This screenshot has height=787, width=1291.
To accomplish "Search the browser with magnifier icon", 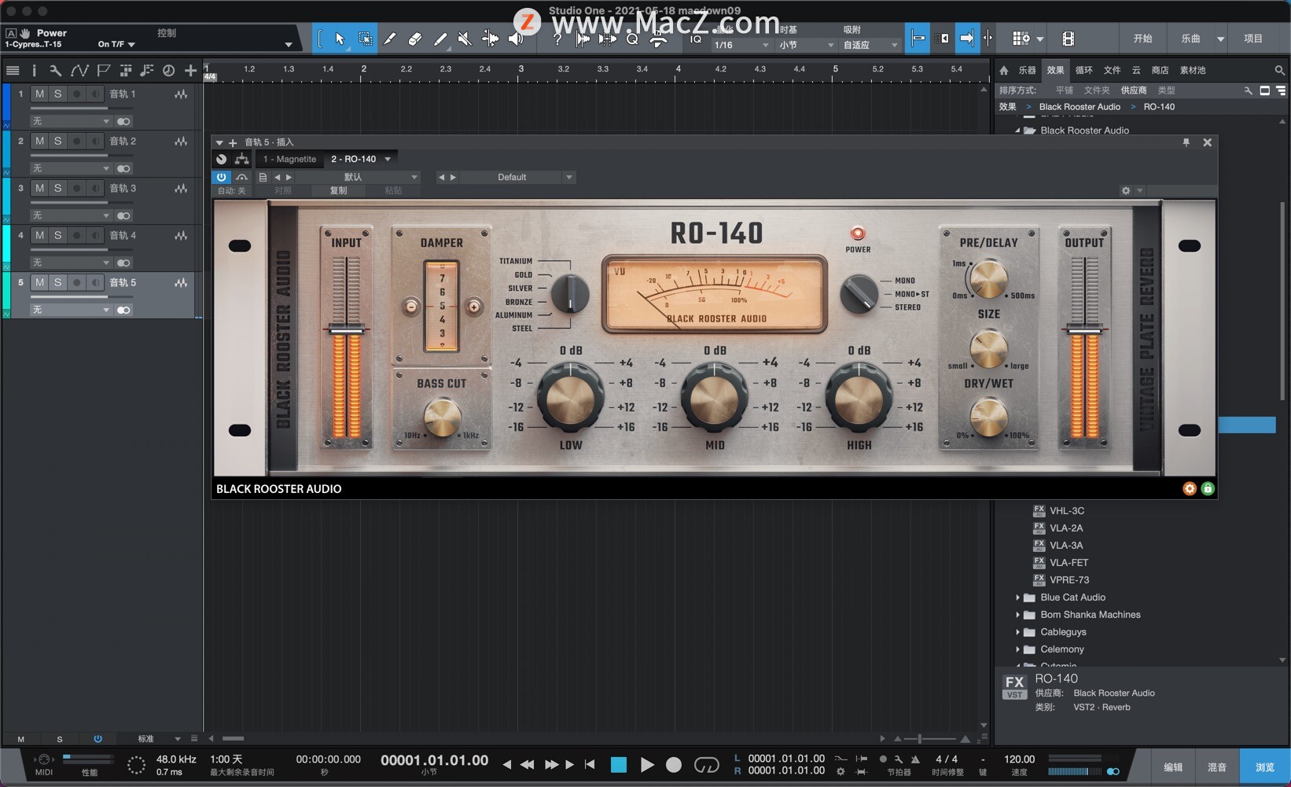I will [1279, 70].
